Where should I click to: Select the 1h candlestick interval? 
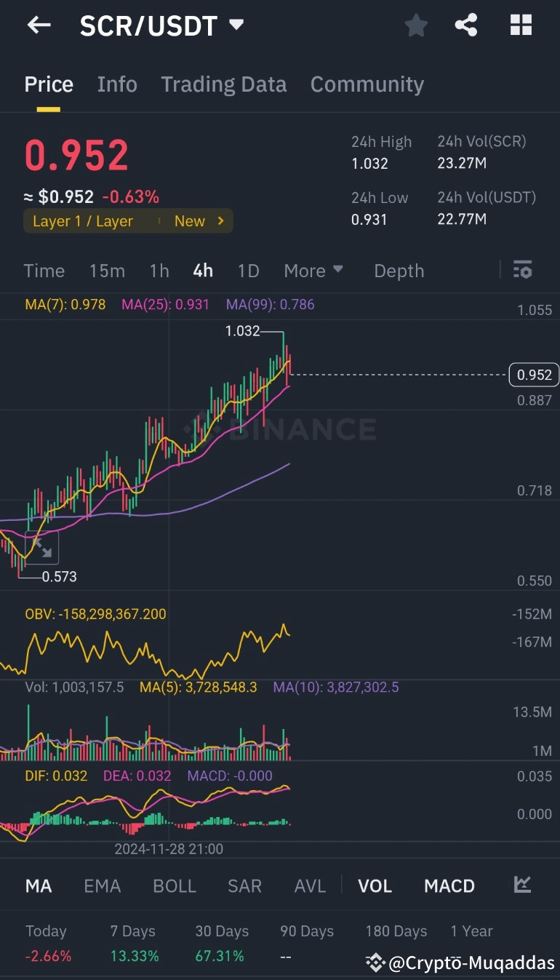pos(159,270)
